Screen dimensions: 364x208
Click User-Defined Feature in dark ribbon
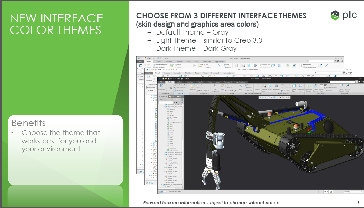click(181, 85)
